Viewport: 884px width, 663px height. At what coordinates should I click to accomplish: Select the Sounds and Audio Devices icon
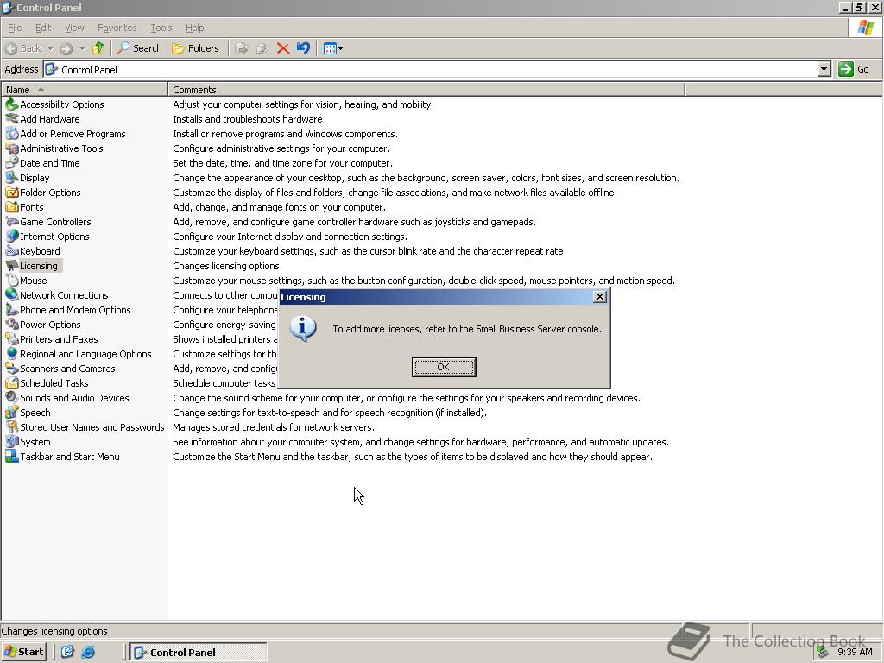click(x=11, y=397)
